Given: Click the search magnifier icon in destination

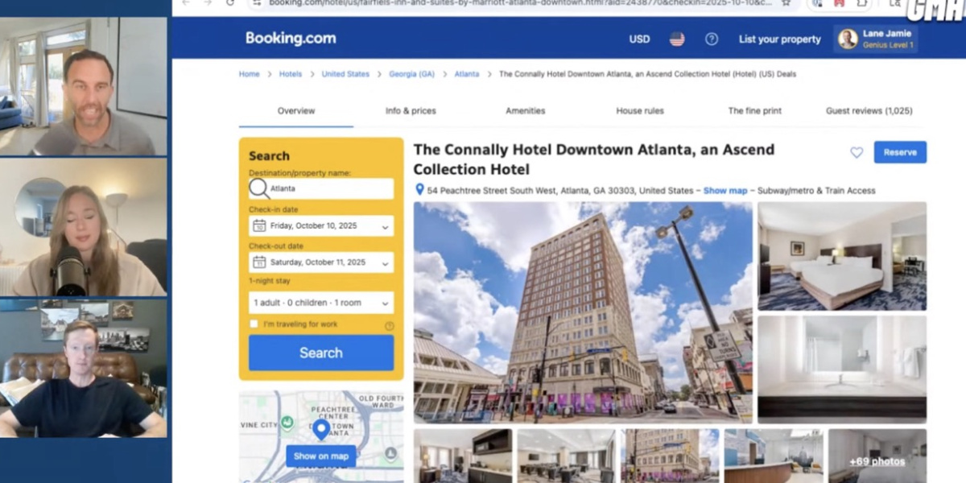Looking at the screenshot, I should click(x=259, y=188).
